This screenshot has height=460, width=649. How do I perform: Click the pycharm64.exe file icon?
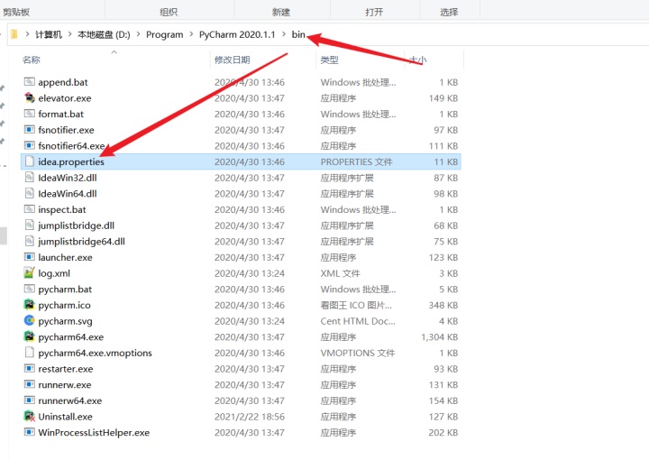[x=30, y=336]
